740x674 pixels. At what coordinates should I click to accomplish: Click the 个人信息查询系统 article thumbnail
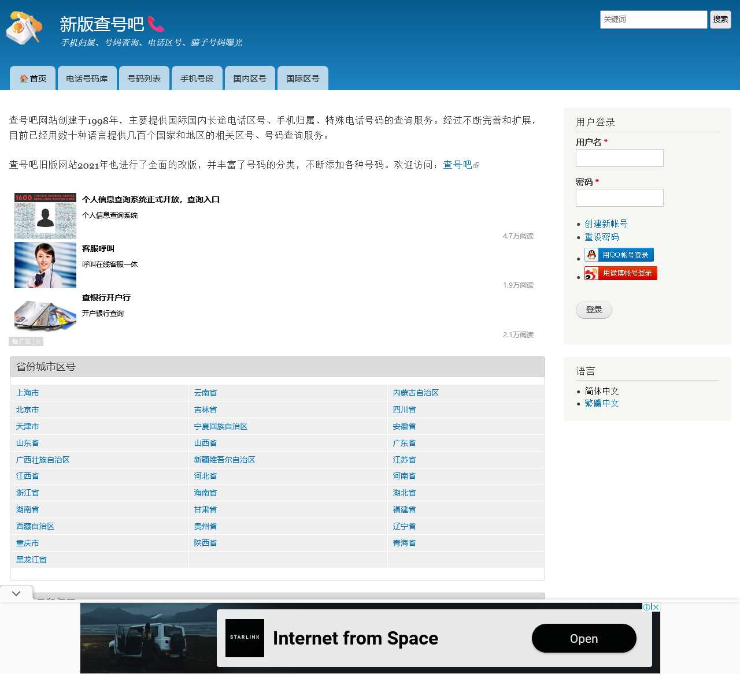(45, 215)
